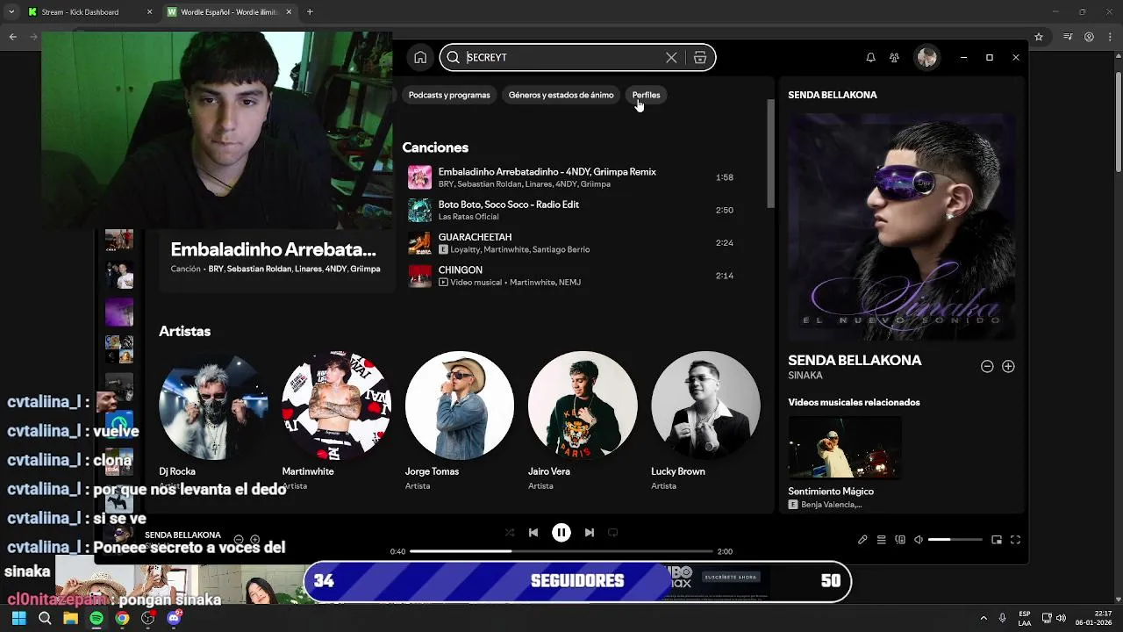Skip to the previous track
Viewport: 1123px width, 632px height.
pos(533,532)
